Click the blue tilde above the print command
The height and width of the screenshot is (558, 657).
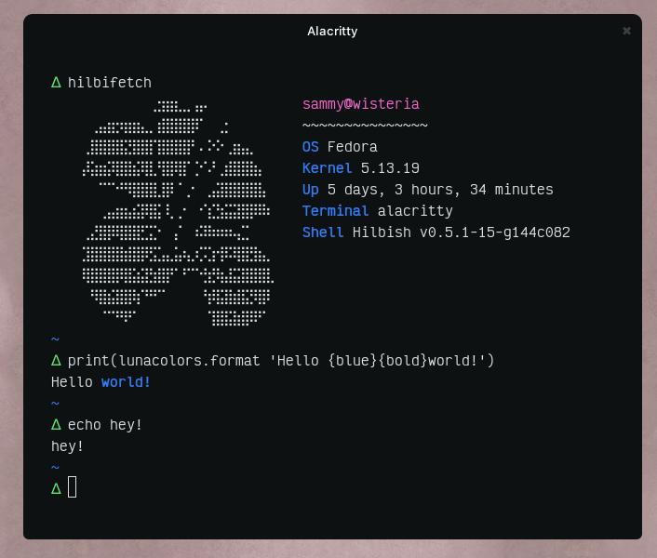(55, 339)
